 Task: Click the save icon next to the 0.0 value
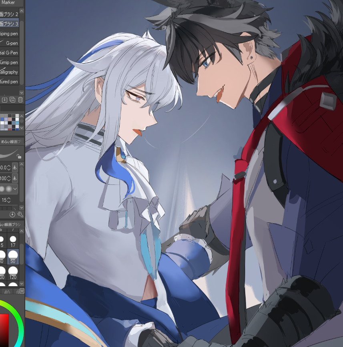click(14, 168)
